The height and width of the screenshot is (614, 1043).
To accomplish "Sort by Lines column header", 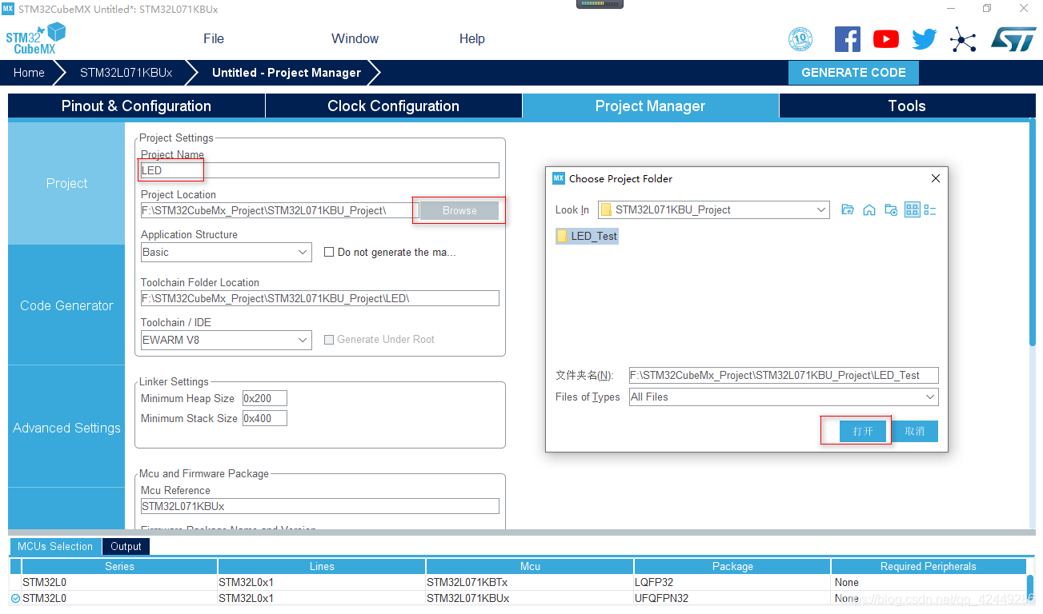I will coord(322,566).
